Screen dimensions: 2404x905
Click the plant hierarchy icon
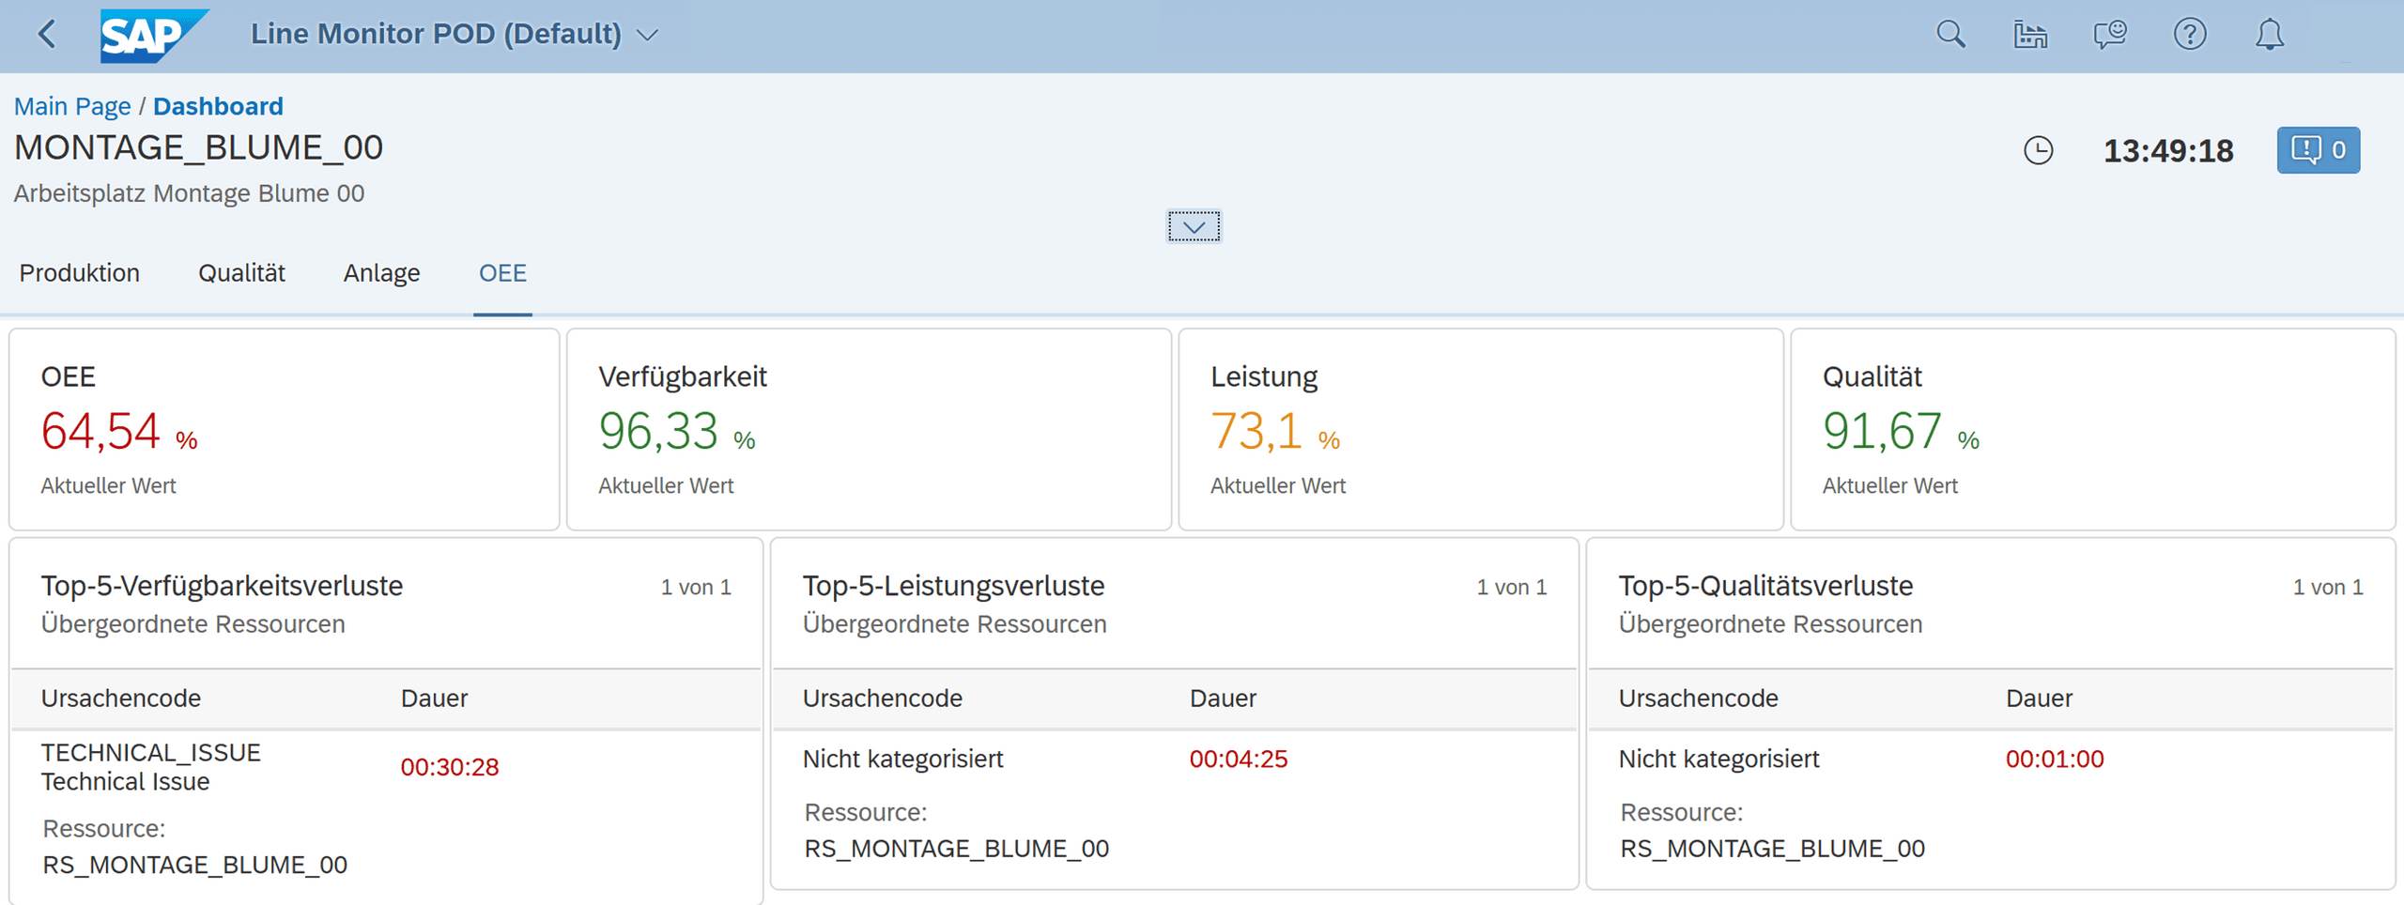[x=2030, y=34]
